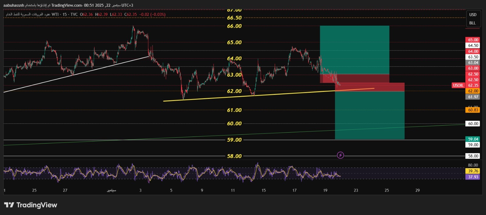Viewport: 486px width, 215px height.
Task: Click the gray 63.04 price label
Action: (473, 63)
